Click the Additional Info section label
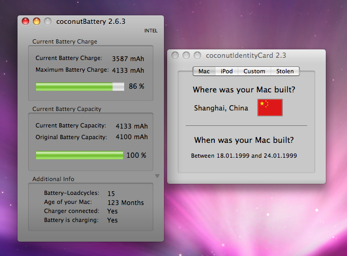This screenshot has width=347, height=256. pyautogui.click(x=54, y=179)
